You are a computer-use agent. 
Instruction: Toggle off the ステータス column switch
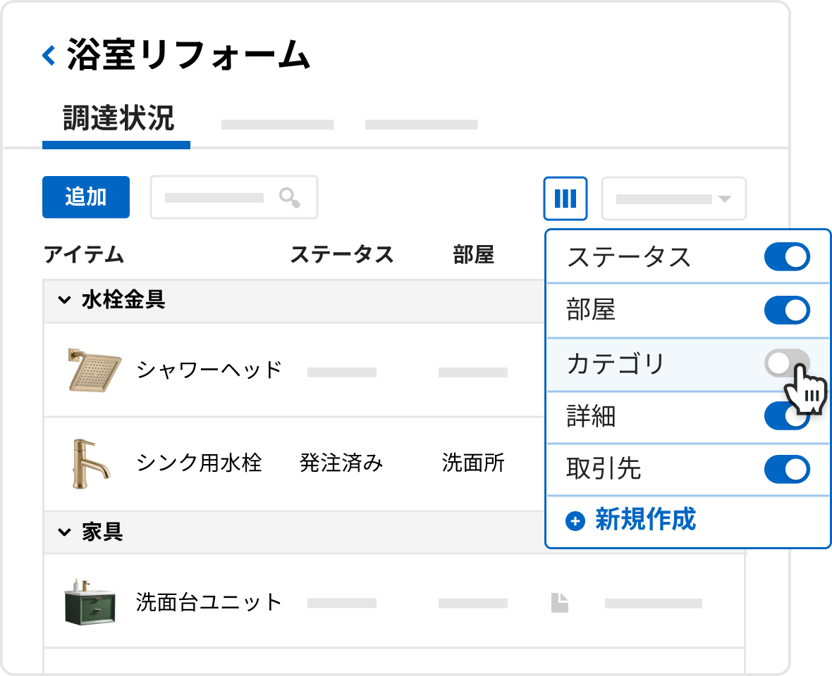click(787, 257)
